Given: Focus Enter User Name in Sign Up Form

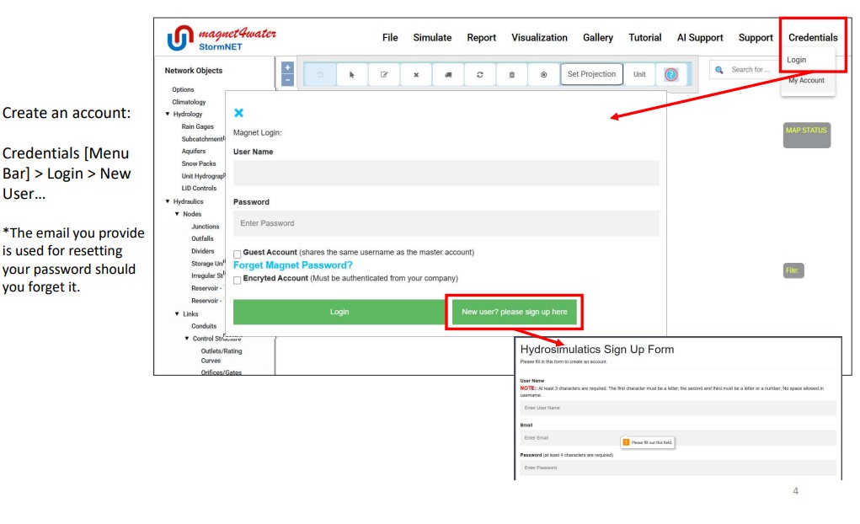Looking at the screenshot, I should [678, 408].
